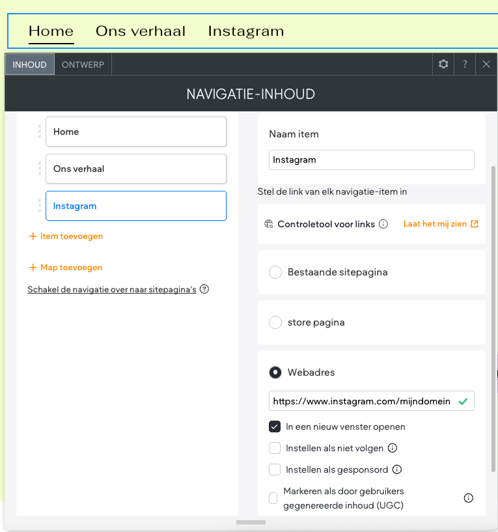Viewport: 498px width, 532px height.
Task: Click drag handle beside Ons verhaal item
Action: point(39,169)
